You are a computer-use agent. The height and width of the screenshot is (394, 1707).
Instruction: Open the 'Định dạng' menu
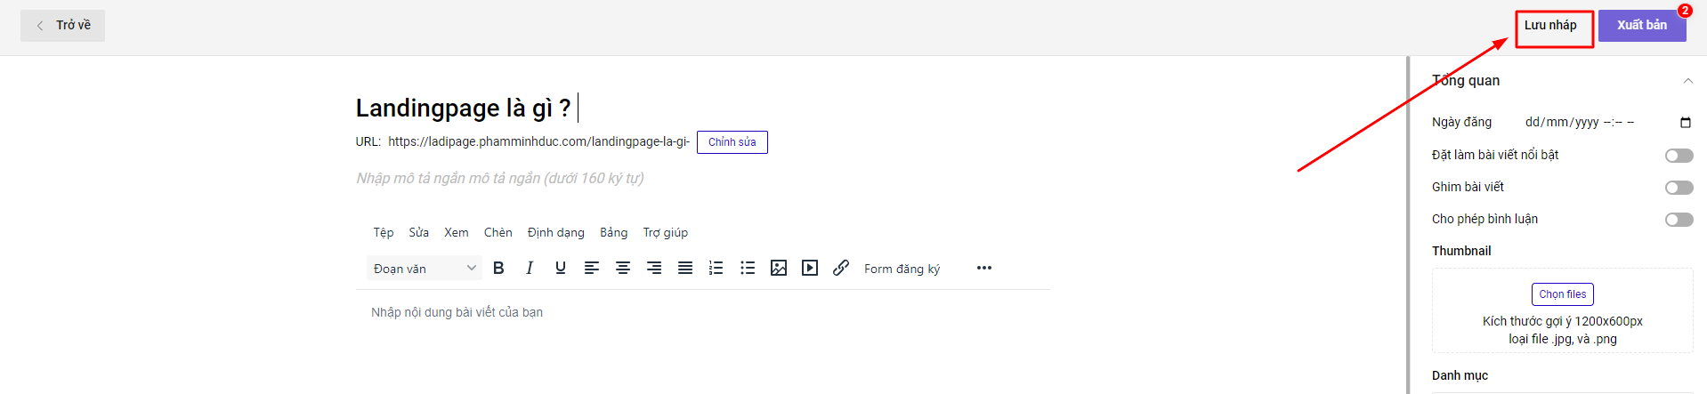(555, 232)
